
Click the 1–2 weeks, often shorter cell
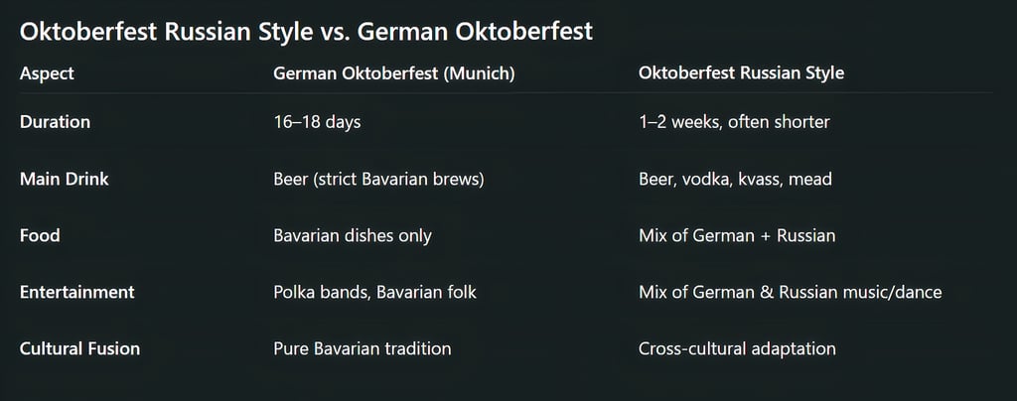pyautogui.click(x=734, y=122)
